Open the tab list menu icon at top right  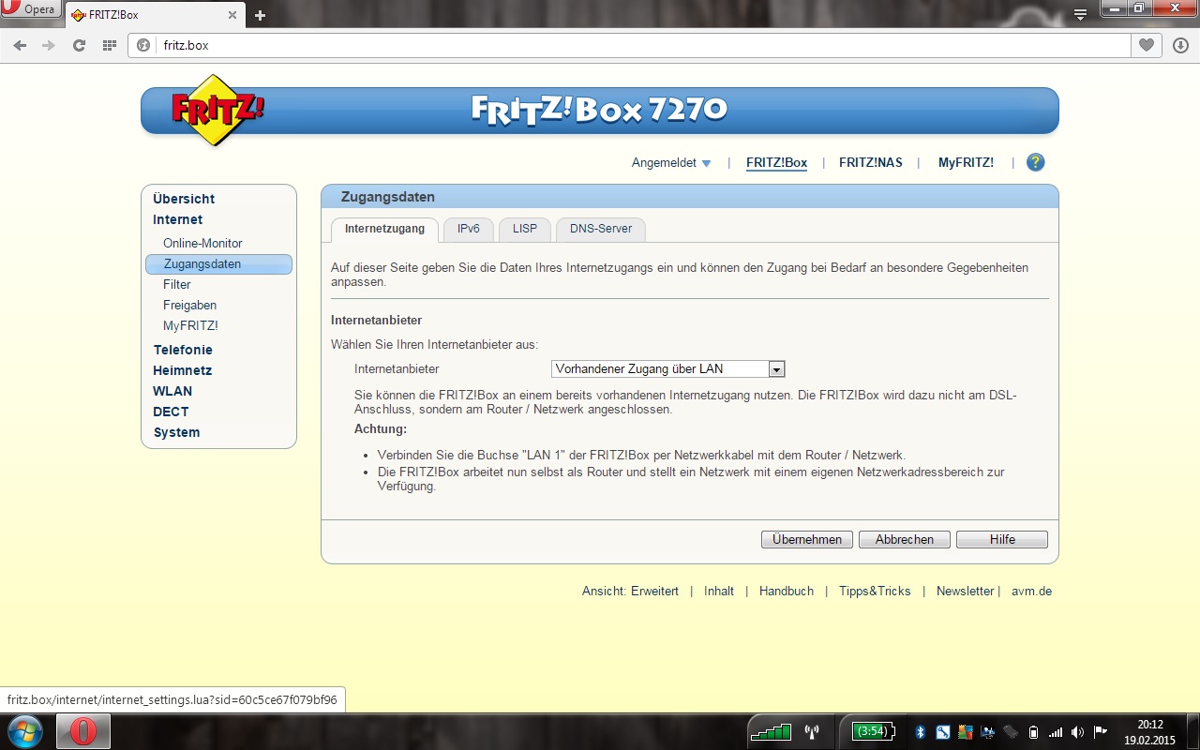1080,14
